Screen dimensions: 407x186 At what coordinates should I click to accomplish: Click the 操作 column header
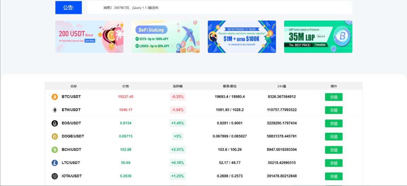point(334,86)
